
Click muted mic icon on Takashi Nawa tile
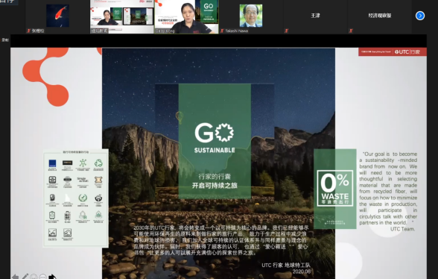click(x=222, y=31)
